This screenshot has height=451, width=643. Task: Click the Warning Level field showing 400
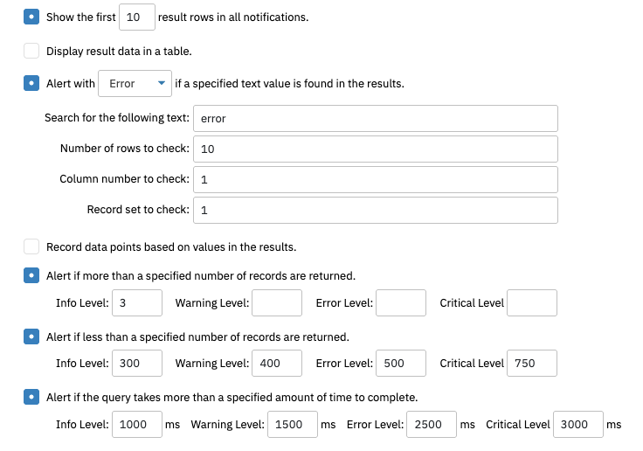pos(277,364)
